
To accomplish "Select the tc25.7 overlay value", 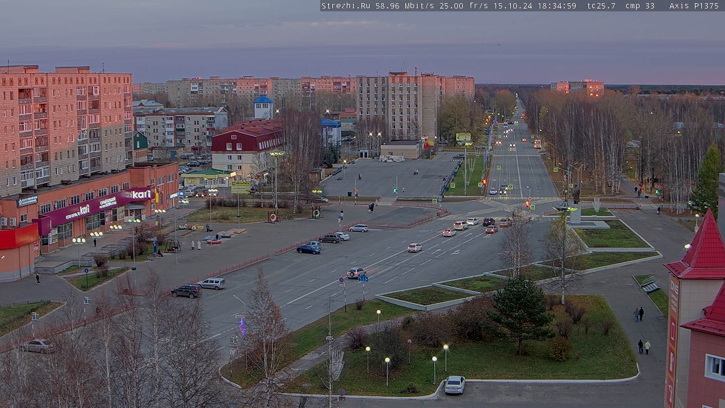I will pyautogui.click(x=601, y=6).
